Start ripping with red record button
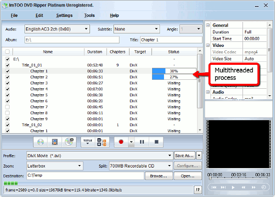The image size is (275, 197). point(121,142)
